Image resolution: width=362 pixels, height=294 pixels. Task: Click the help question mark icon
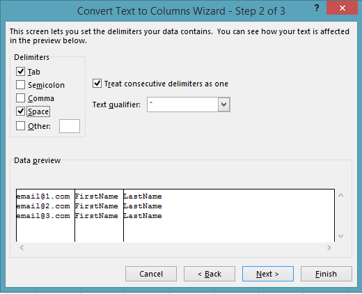[x=317, y=8]
